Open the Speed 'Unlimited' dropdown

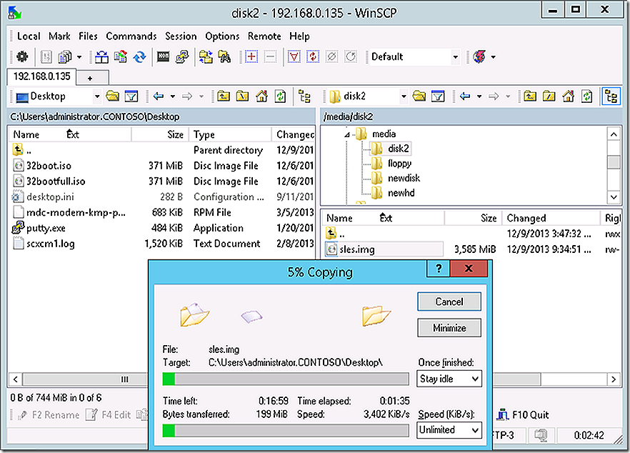coord(449,429)
